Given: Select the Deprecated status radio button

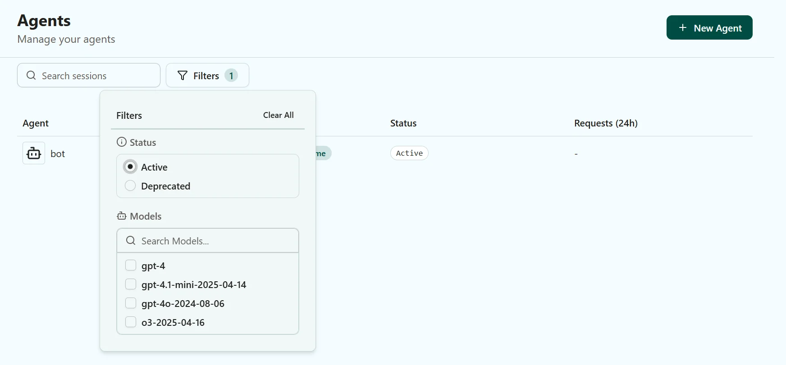Looking at the screenshot, I should [130, 185].
